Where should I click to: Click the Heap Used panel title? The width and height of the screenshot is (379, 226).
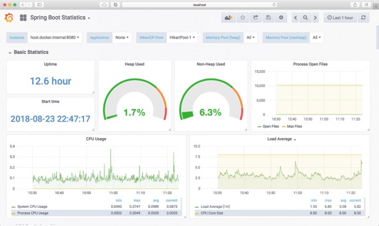pos(134,64)
